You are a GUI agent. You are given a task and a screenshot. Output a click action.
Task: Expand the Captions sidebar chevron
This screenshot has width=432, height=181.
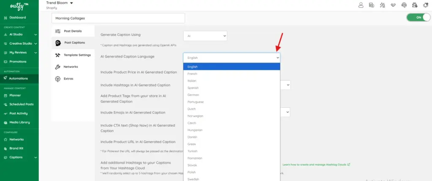(x=35, y=157)
